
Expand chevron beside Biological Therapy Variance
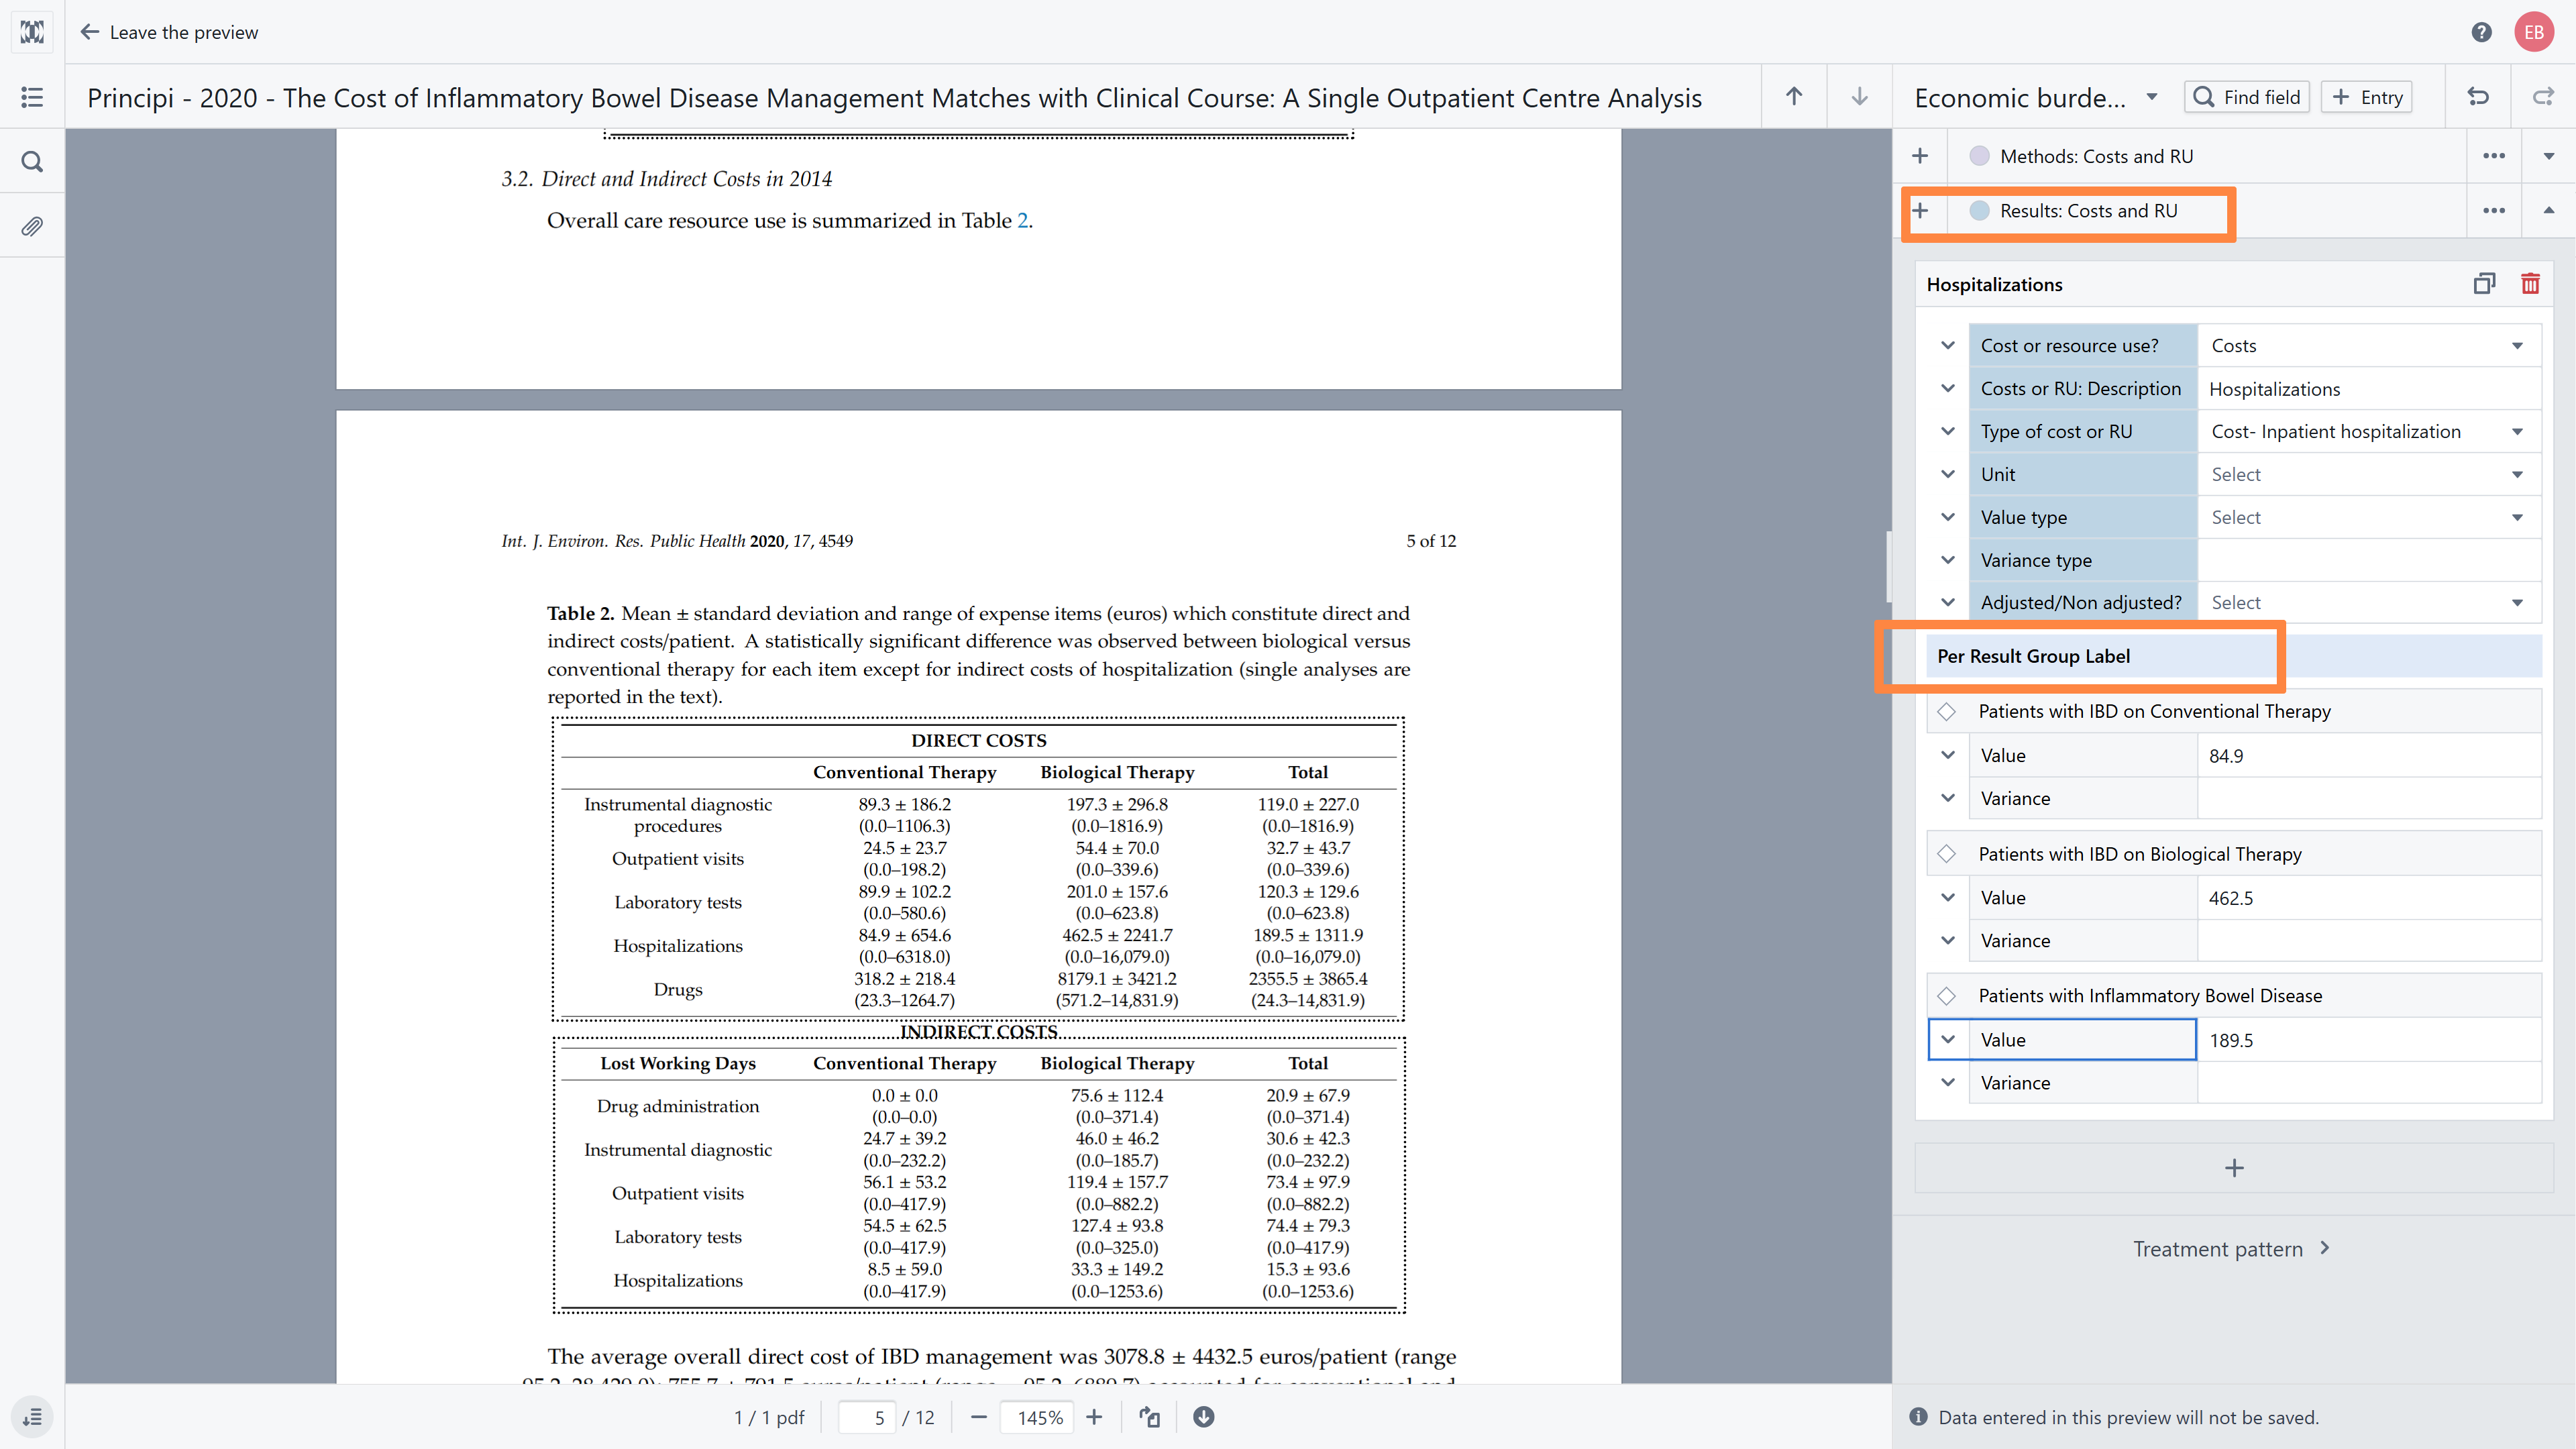(1948, 941)
